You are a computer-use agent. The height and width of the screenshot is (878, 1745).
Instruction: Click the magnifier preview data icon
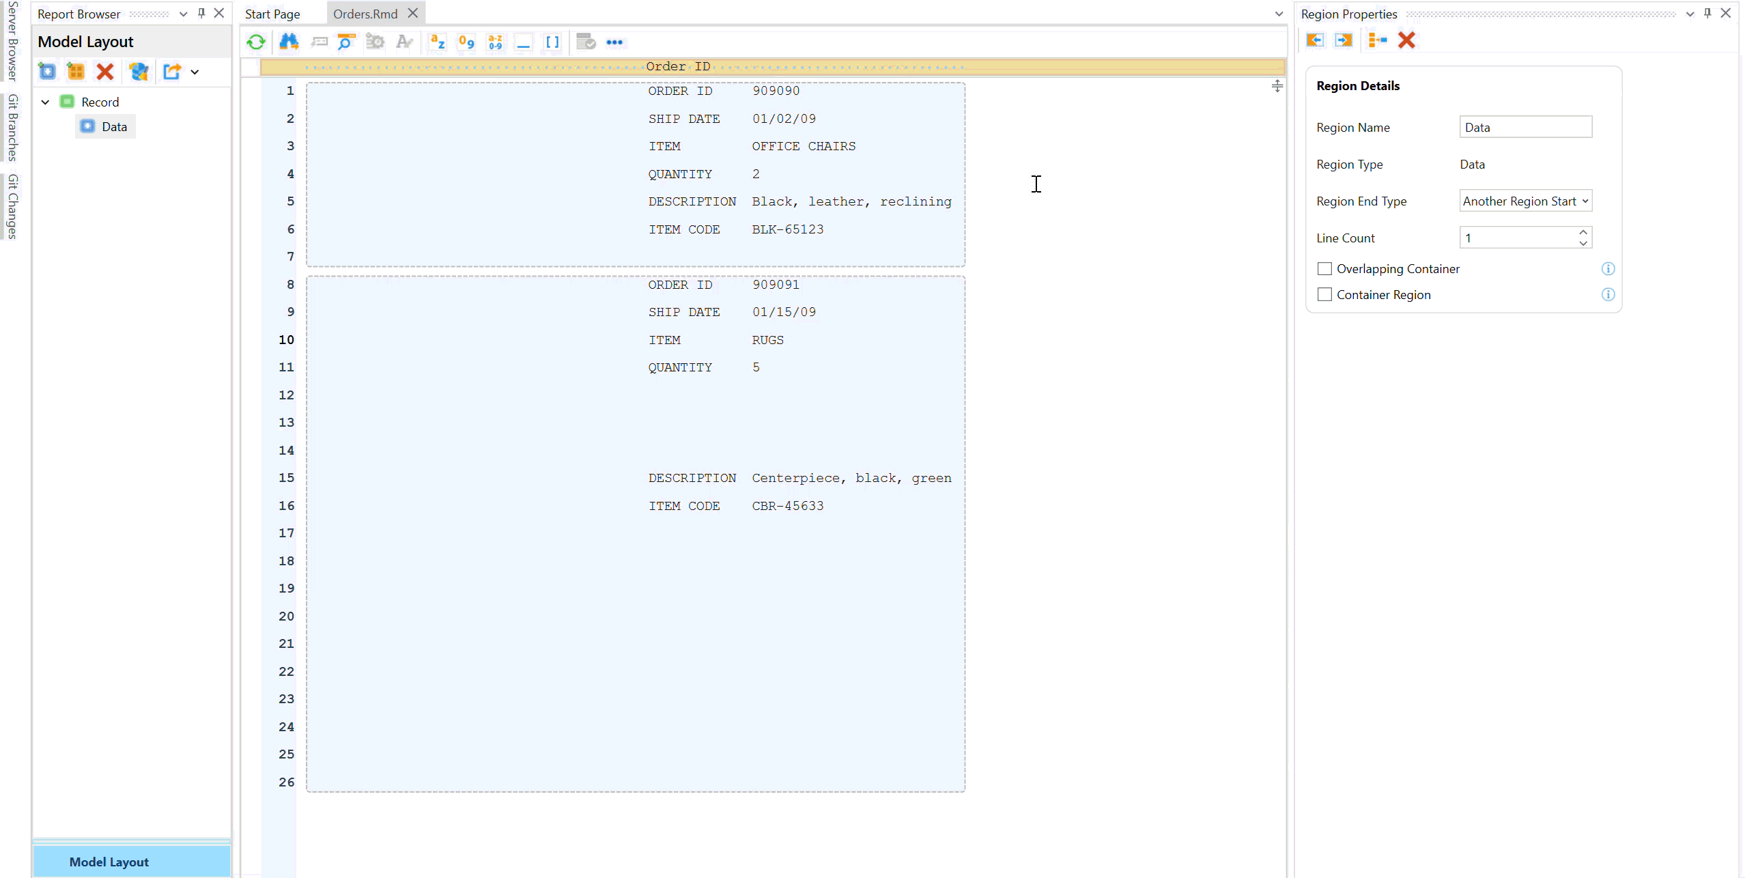pos(346,42)
